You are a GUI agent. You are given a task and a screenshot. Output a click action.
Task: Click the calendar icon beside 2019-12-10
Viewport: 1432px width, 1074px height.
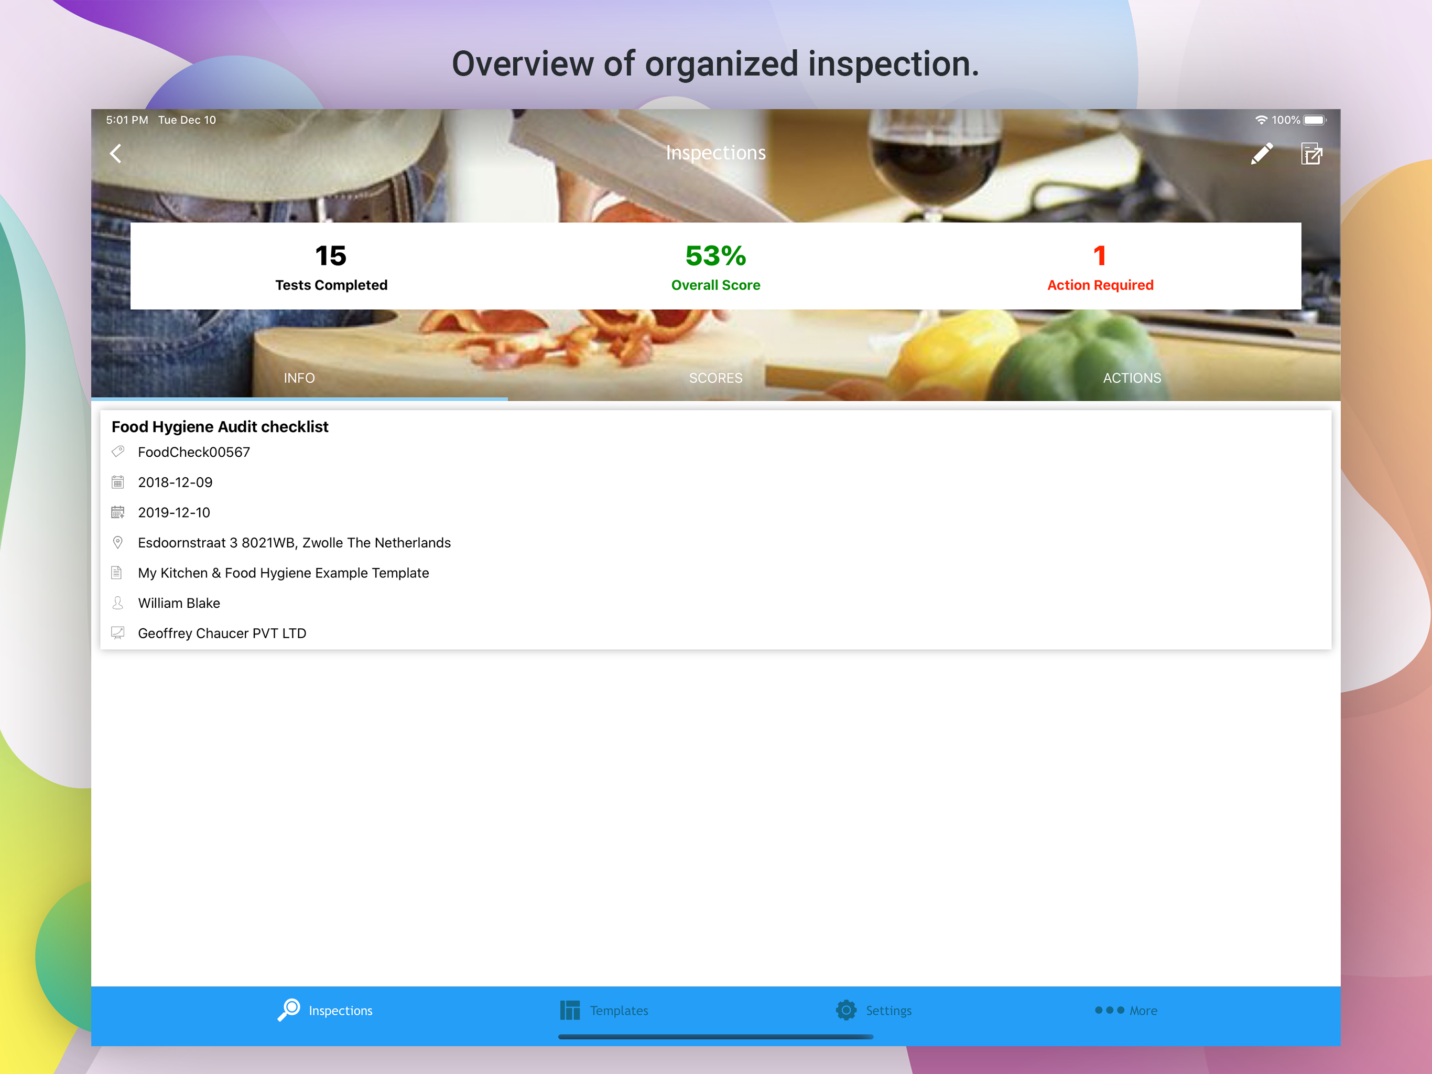coord(118,512)
